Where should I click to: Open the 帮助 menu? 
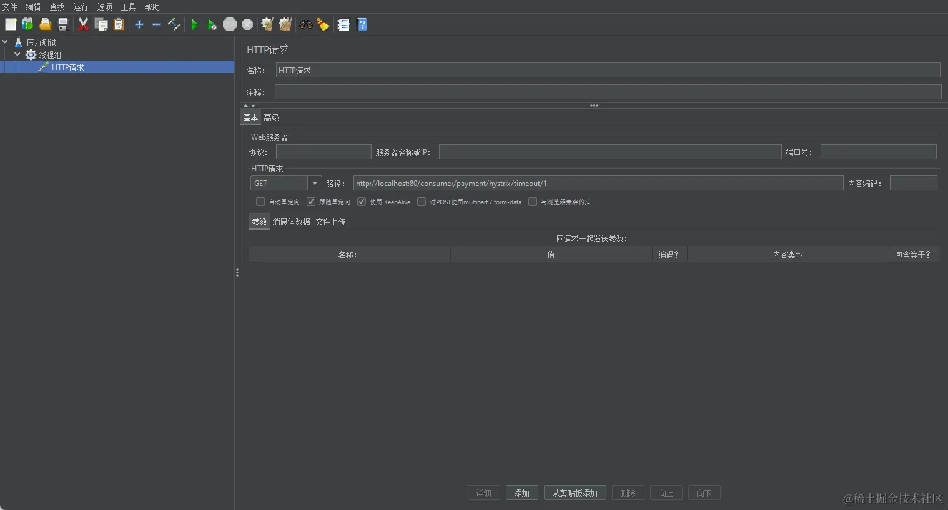coord(152,7)
